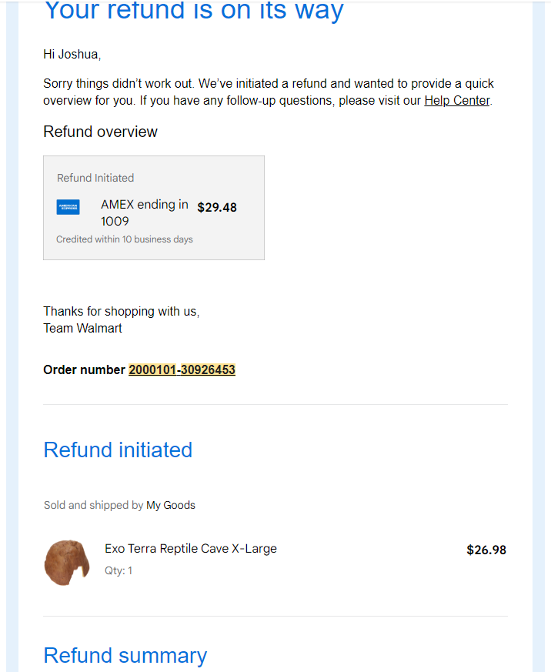Click the 'Hi Joshua,' greeting
This screenshot has width=551, height=672.
pos(72,55)
